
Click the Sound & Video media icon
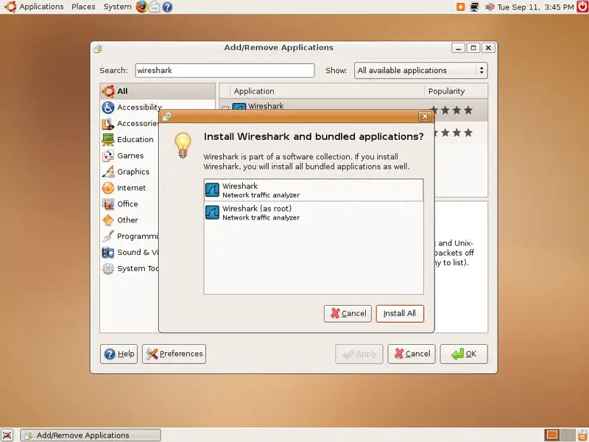(108, 253)
